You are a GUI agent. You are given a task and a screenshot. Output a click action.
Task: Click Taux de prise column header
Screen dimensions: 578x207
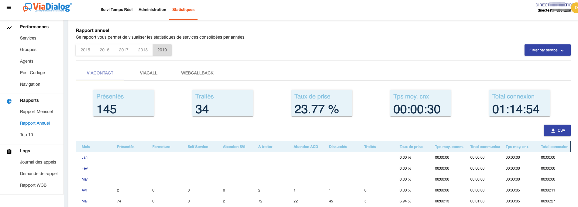tap(411, 147)
